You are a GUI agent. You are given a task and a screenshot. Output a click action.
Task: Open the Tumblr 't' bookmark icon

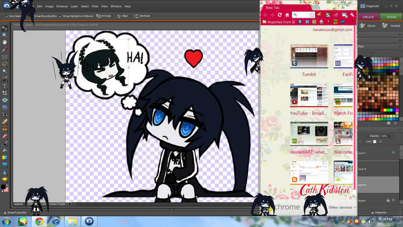pos(300,22)
